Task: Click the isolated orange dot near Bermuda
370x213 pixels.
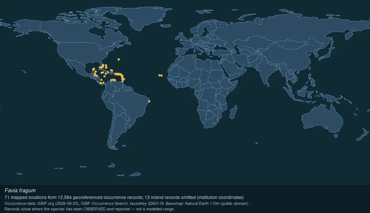Action: pyautogui.click(x=119, y=60)
